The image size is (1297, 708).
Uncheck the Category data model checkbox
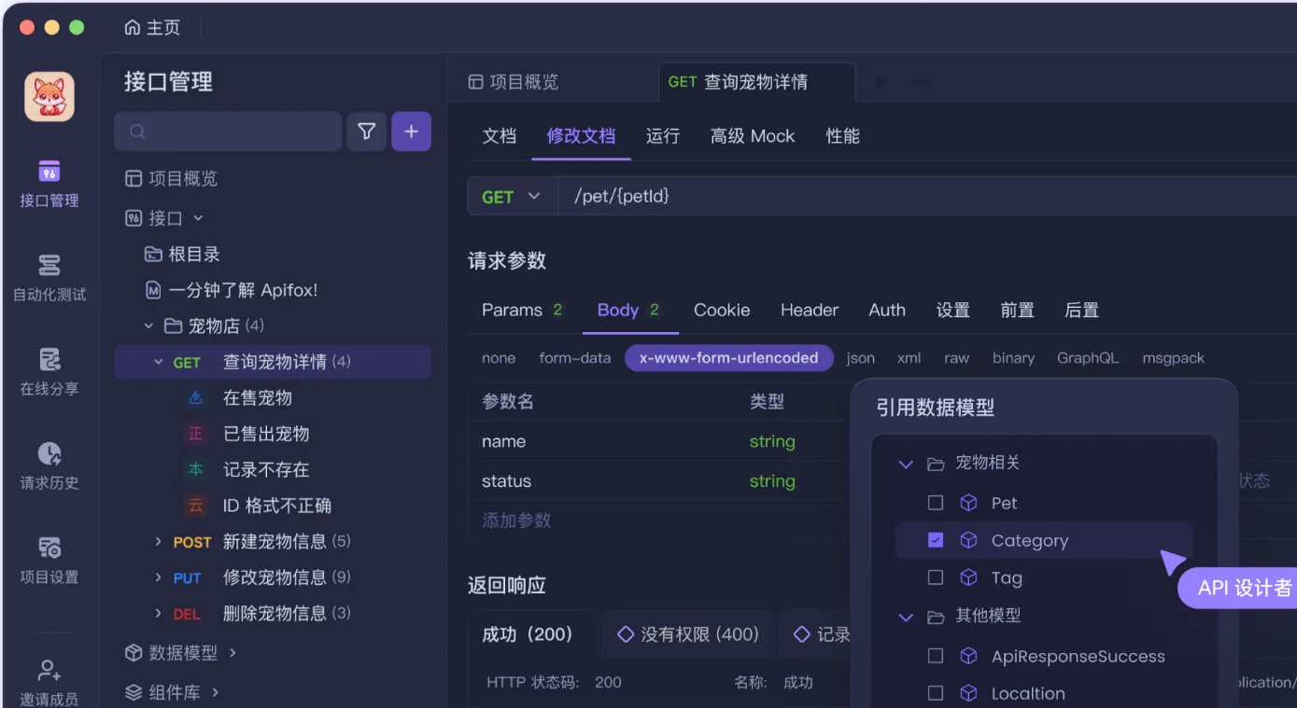tap(936, 540)
